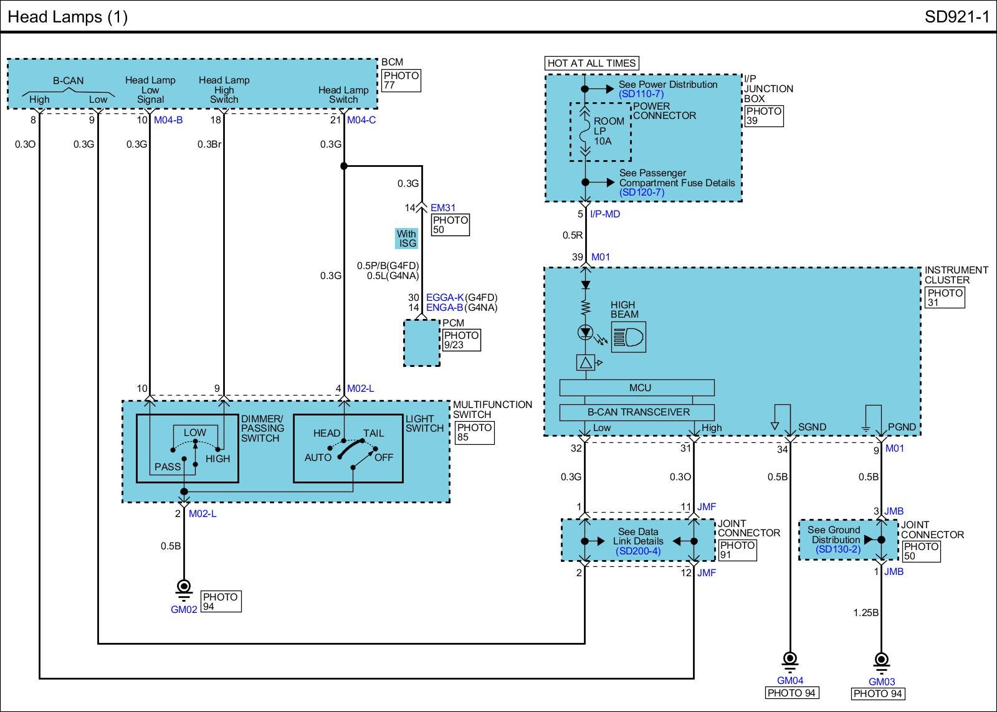Click the With ISG label

click(x=406, y=239)
